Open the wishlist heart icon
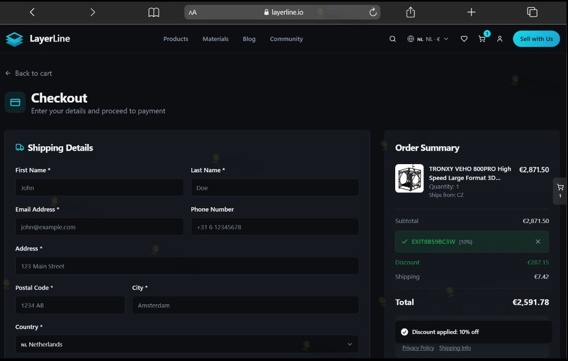This screenshot has width=568, height=361. [464, 39]
